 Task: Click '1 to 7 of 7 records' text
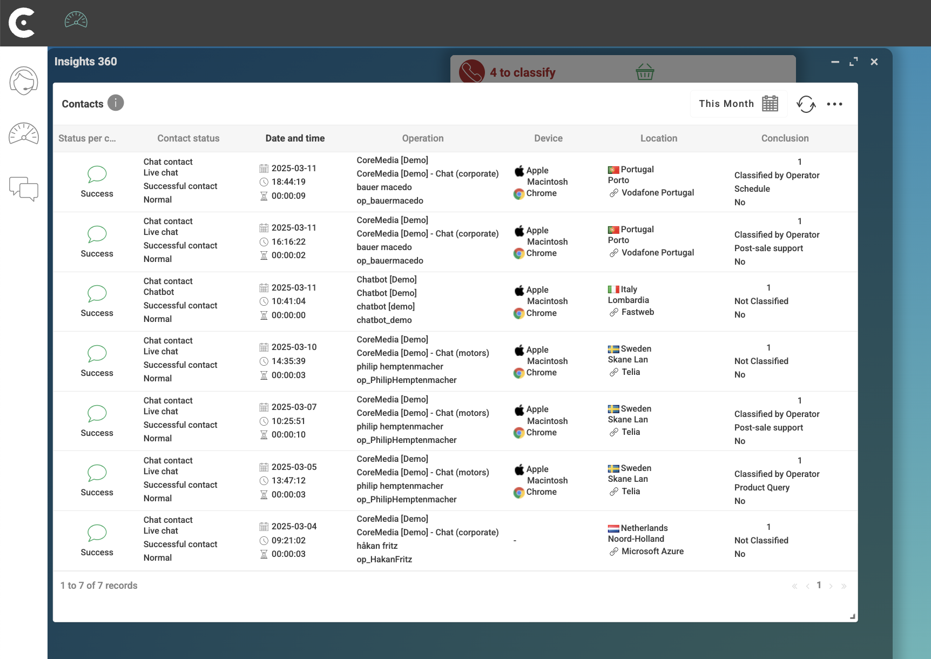[x=99, y=586]
